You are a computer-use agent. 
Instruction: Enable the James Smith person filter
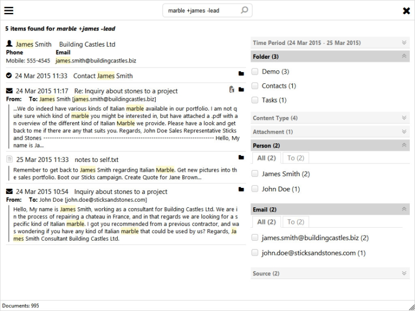pos(255,174)
